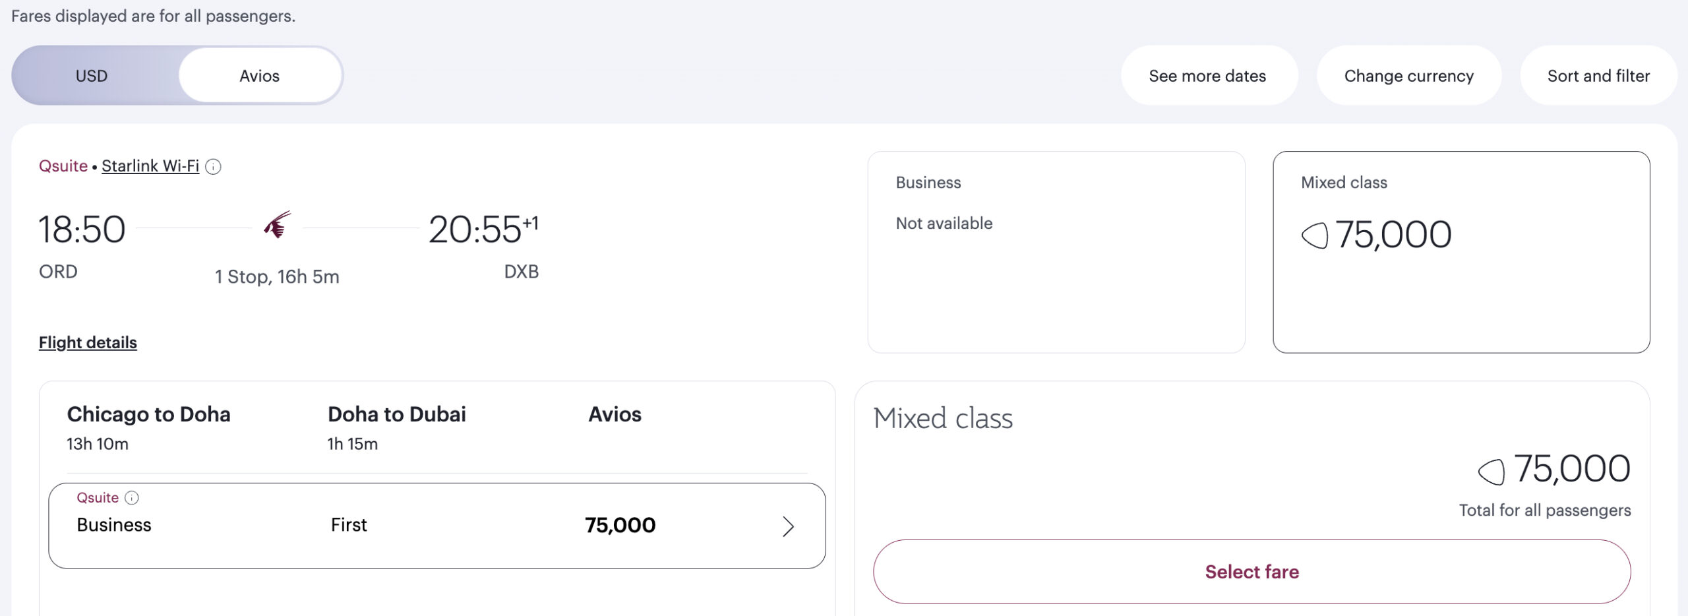
Task: Click the Qsuite info icon in fare breakdown
Action: (x=131, y=499)
